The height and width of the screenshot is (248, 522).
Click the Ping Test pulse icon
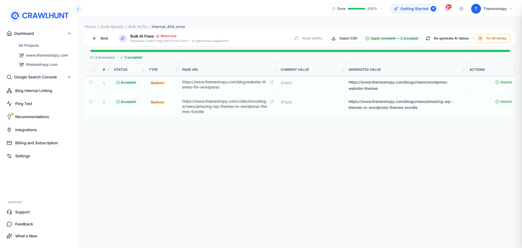pos(9,104)
